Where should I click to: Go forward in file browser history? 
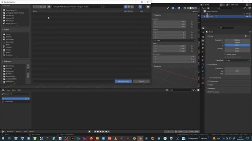pyautogui.click(x=38, y=7)
